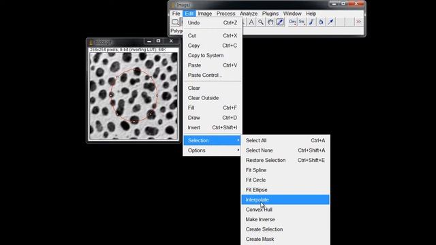Select the Hand scrolling tool
The image size is (436, 245).
click(x=270, y=22)
